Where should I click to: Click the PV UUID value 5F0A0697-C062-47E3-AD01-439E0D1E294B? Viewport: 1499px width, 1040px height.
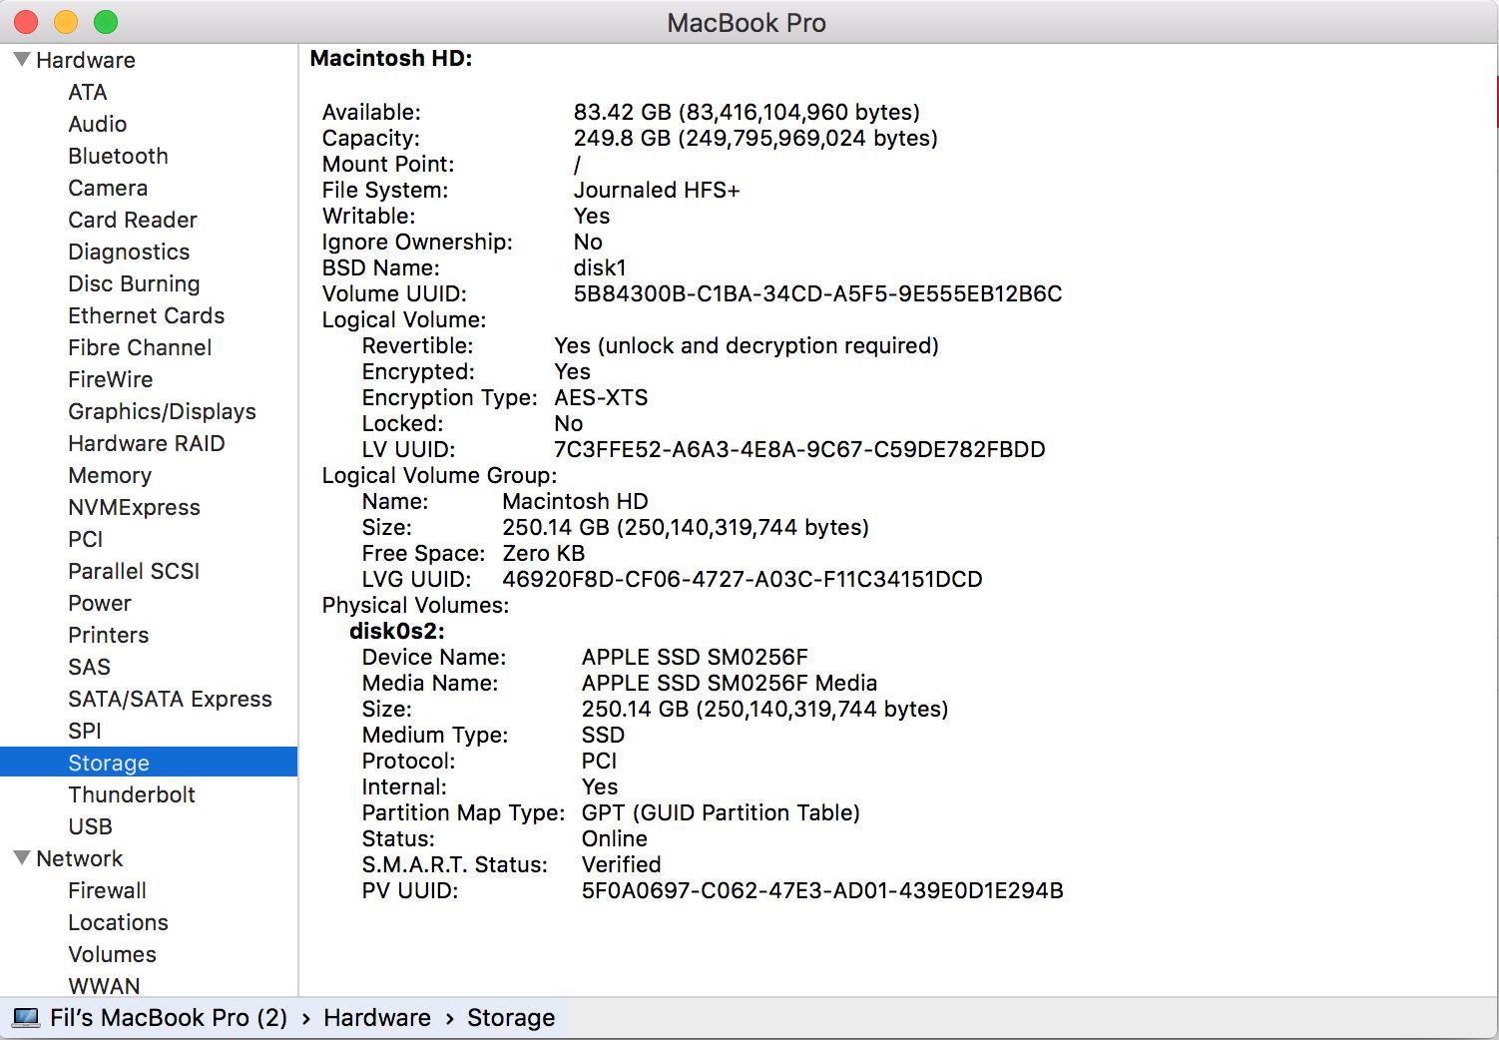click(822, 890)
